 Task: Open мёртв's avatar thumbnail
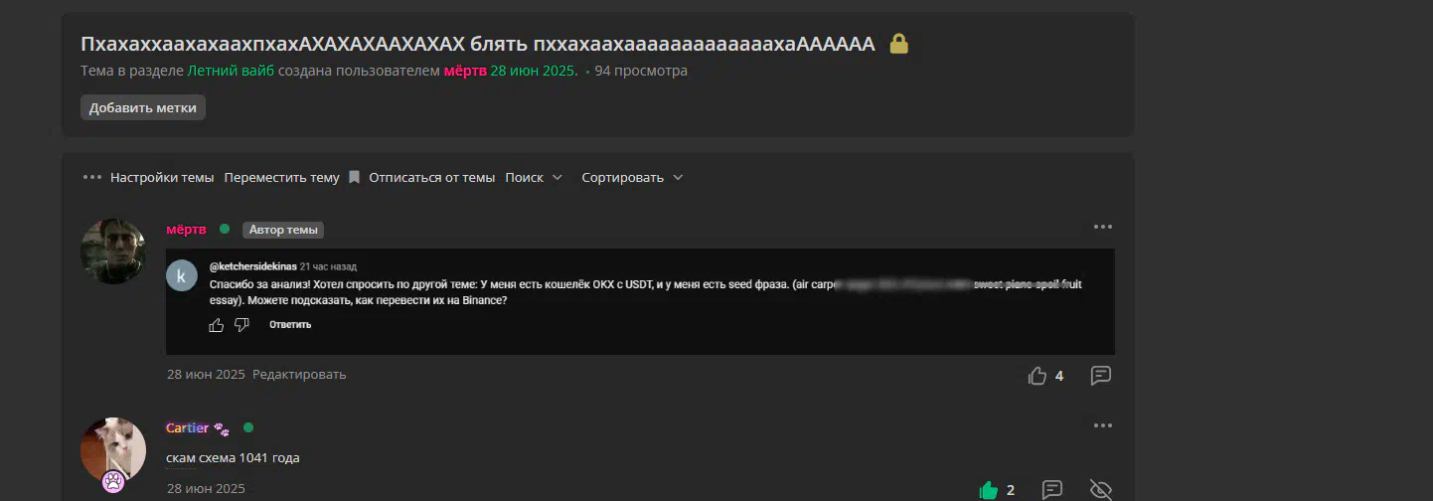tap(113, 250)
